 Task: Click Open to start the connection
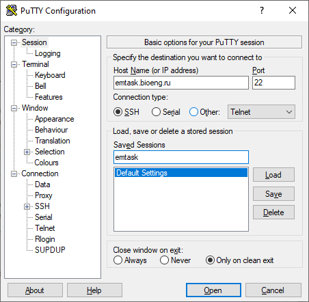(213, 290)
